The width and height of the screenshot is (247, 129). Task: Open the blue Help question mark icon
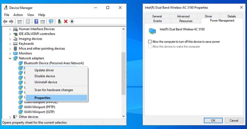[36, 22]
